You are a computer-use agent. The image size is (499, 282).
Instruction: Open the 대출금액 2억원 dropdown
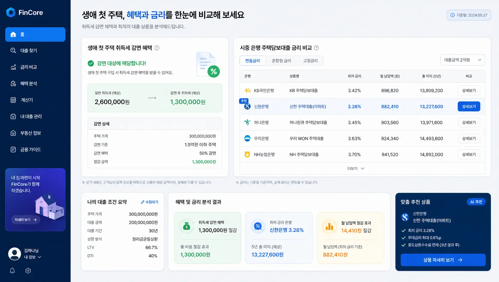[x=463, y=60]
